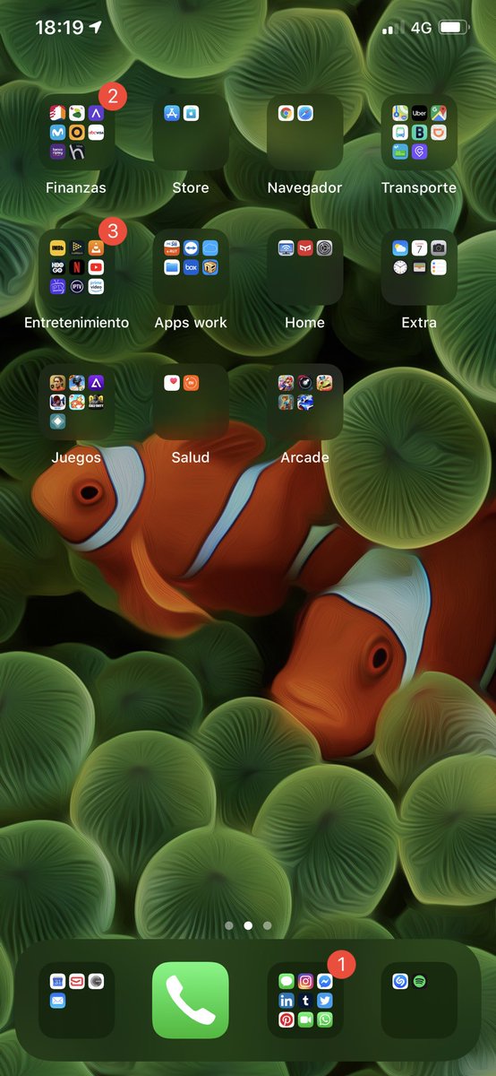Launch the green Phone app in the dock
496x1076 pixels.
(191, 1000)
